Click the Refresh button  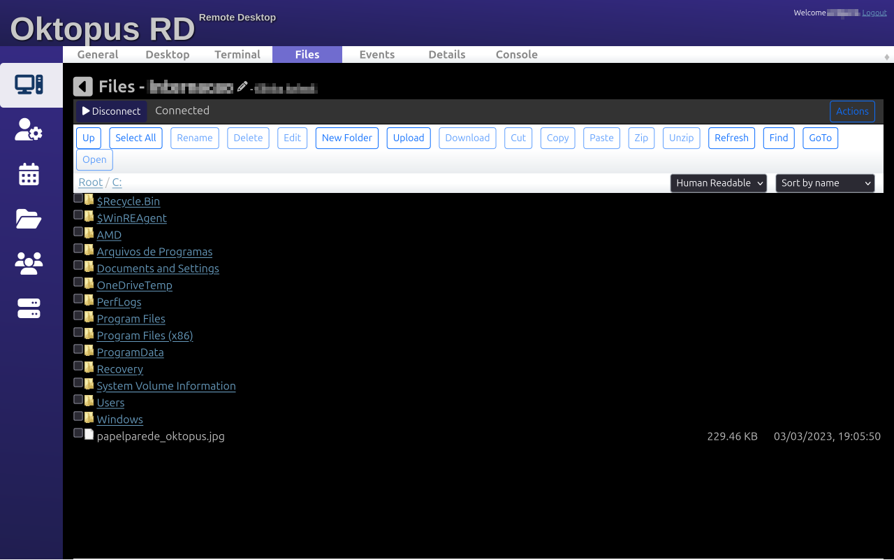tap(731, 138)
